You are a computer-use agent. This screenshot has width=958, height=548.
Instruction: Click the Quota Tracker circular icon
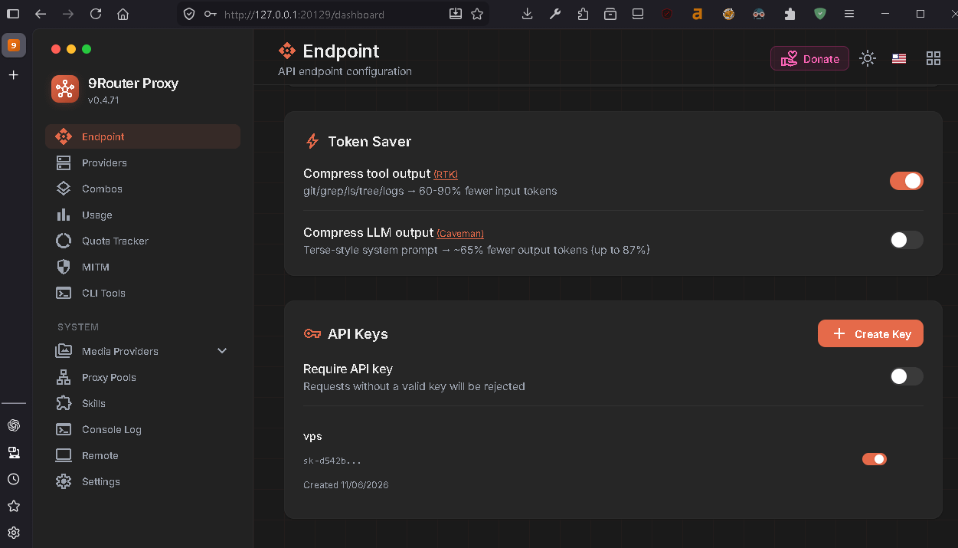(64, 241)
